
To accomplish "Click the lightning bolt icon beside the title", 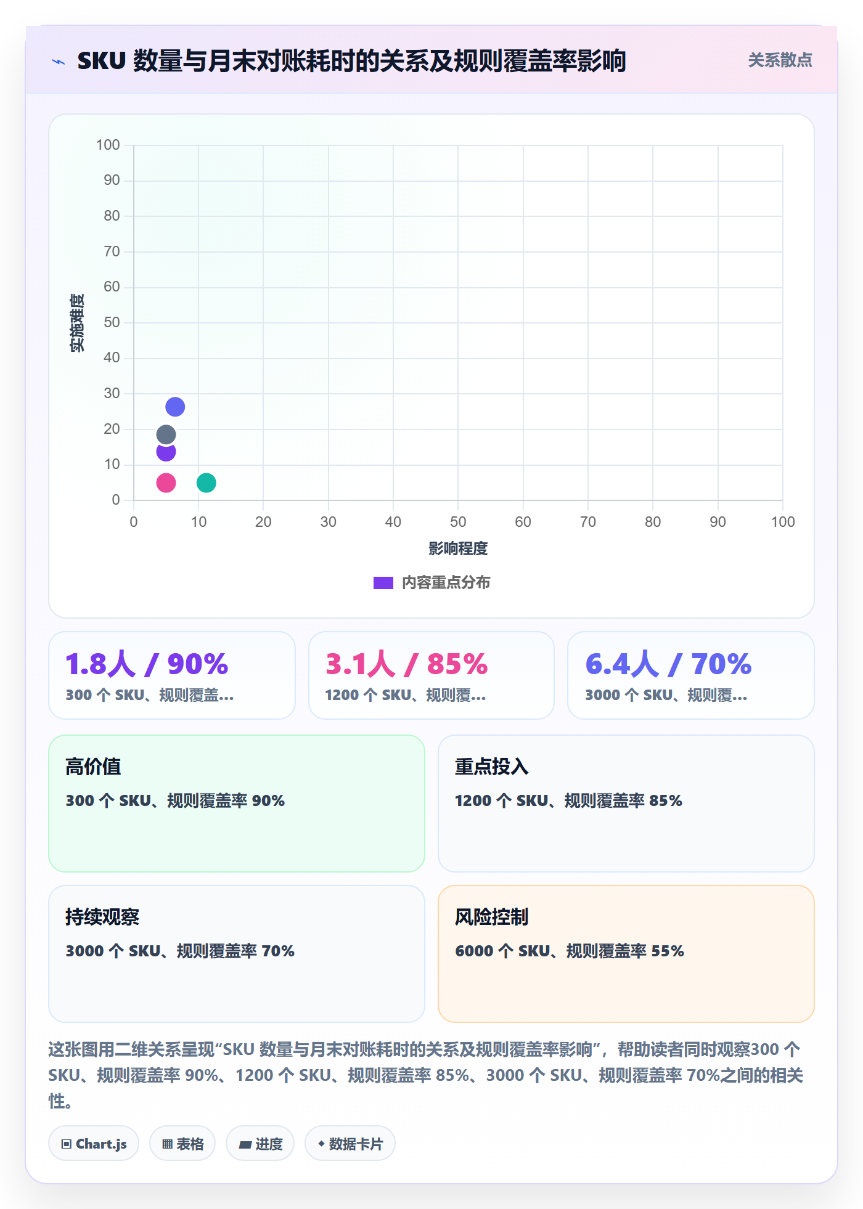I will pyautogui.click(x=59, y=62).
